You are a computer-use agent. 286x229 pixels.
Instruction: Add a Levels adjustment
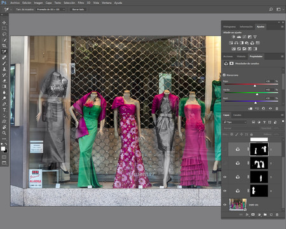coord(239,37)
